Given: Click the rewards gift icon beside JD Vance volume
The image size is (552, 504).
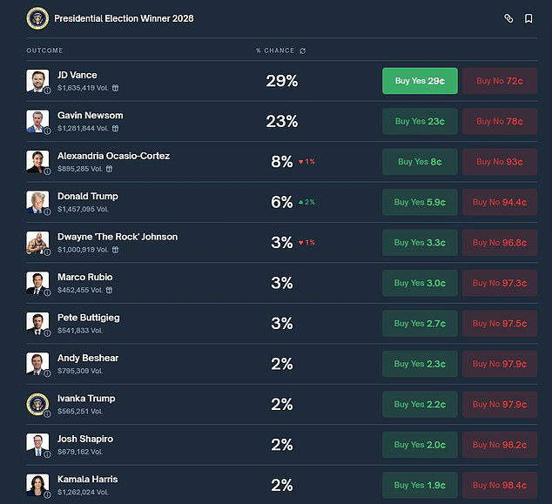Looking at the screenshot, I should coord(115,88).
